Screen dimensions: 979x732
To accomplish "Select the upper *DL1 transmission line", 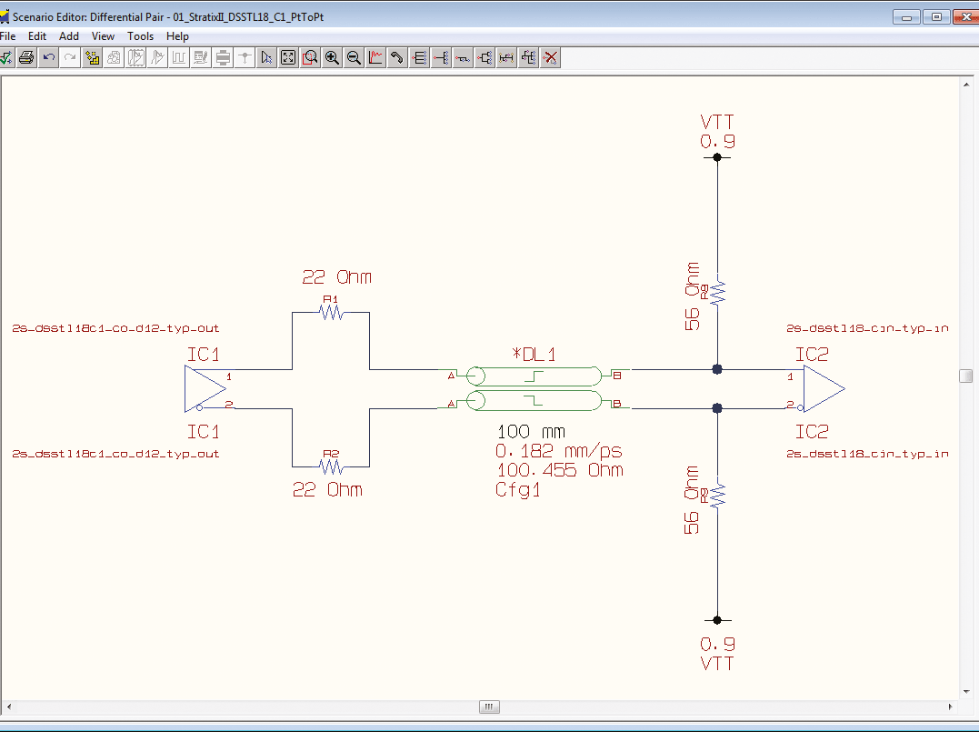I will point(534,376).
